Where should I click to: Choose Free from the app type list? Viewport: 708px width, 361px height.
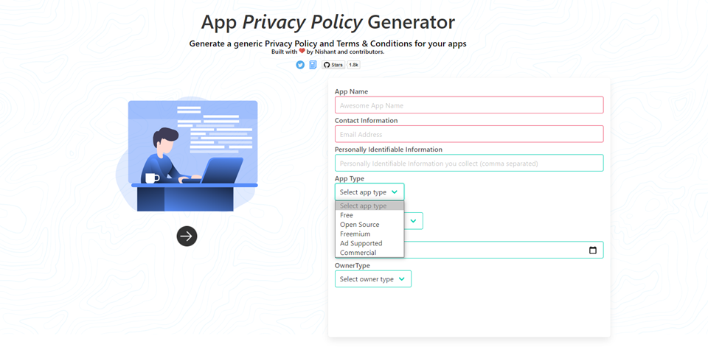[347, 215]
